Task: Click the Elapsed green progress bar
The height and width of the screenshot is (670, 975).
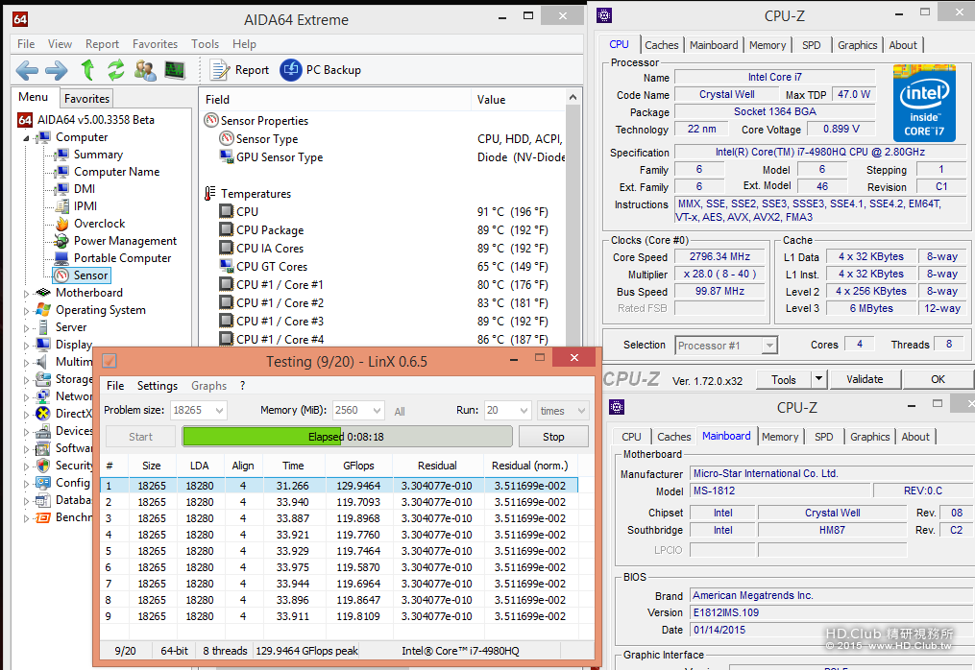Action: point(347,437)
